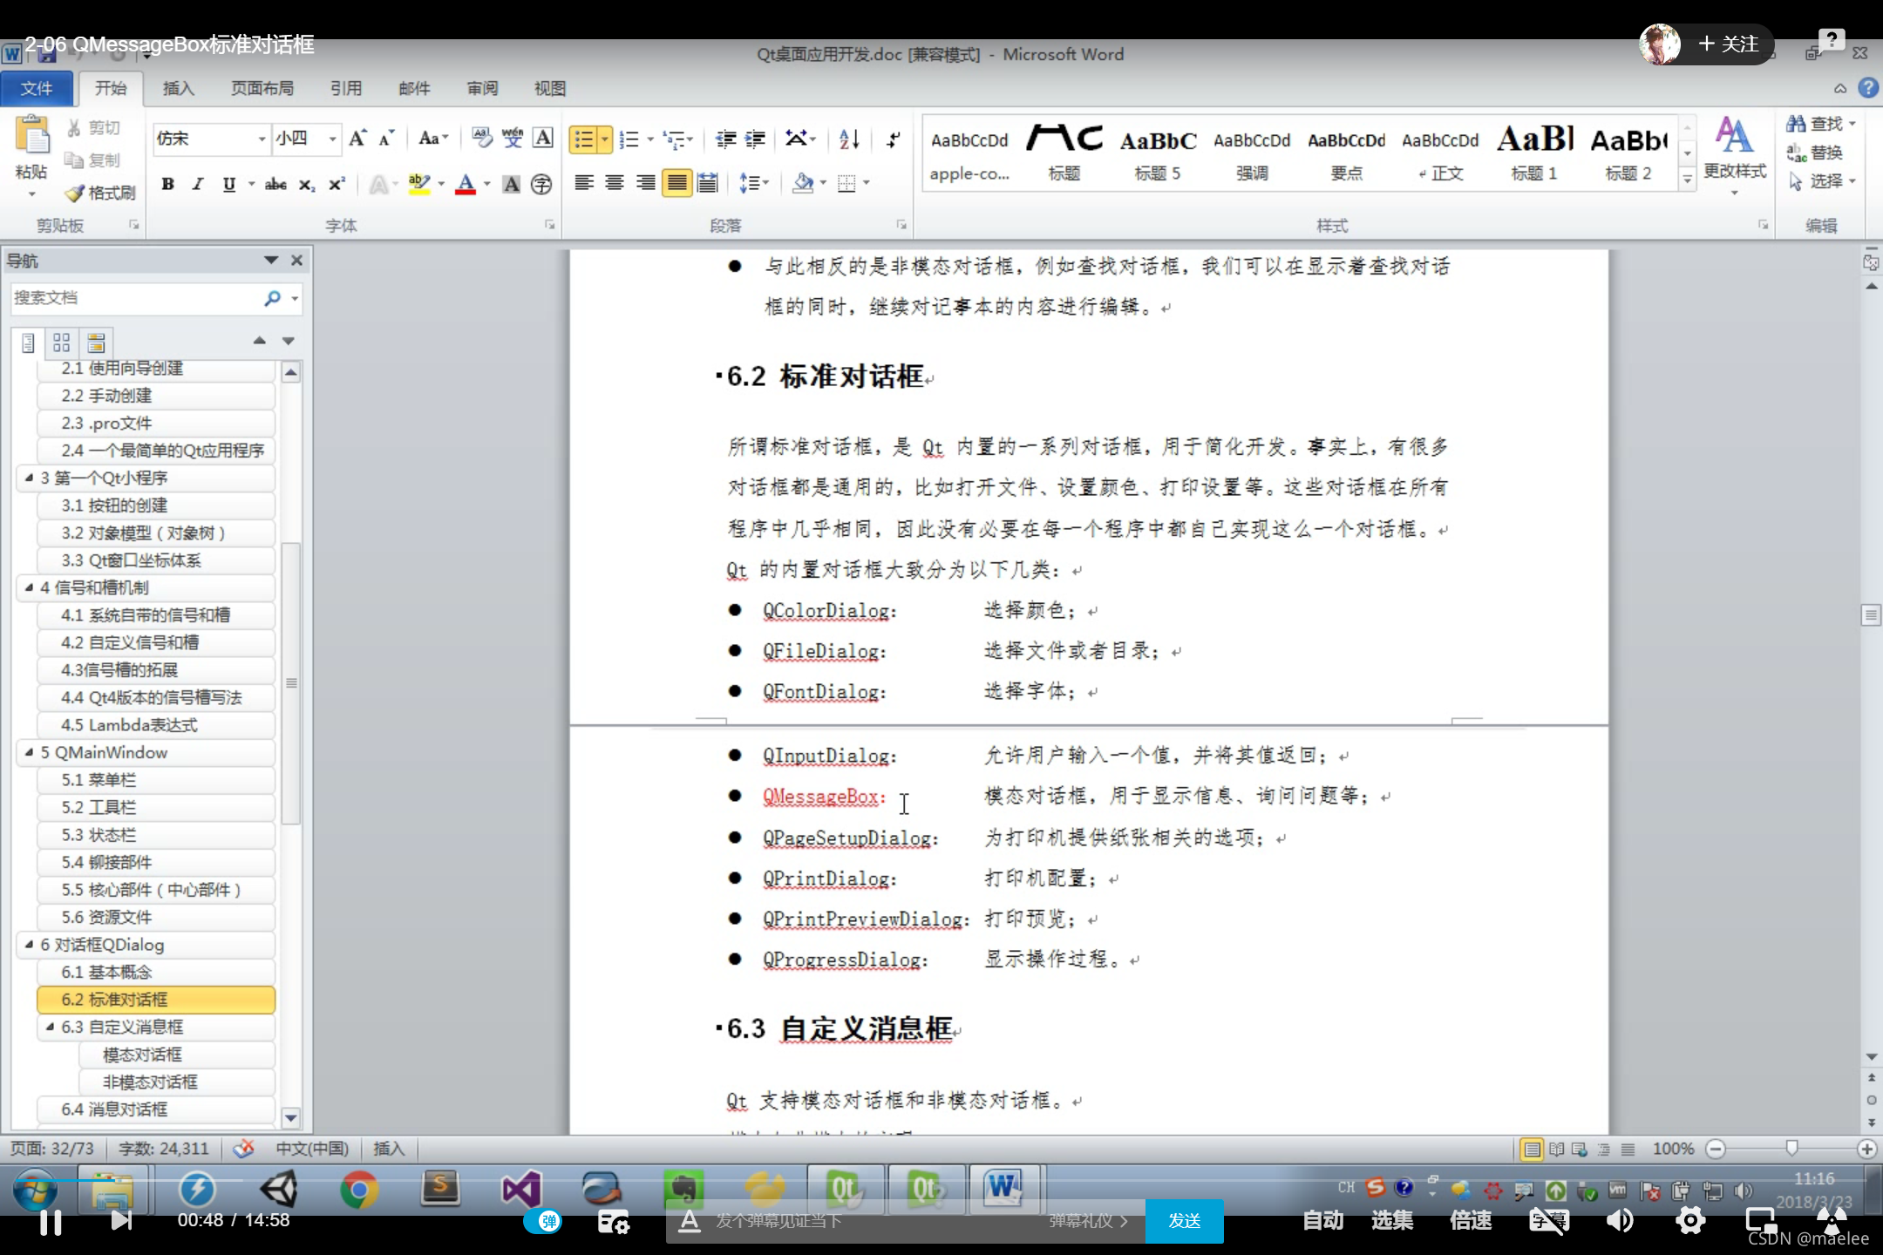
Task: Toggle Superscript formatting
Action: (x=336, y=184)
